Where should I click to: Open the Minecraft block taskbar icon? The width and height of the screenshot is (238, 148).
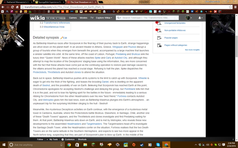tap(93, 145)
